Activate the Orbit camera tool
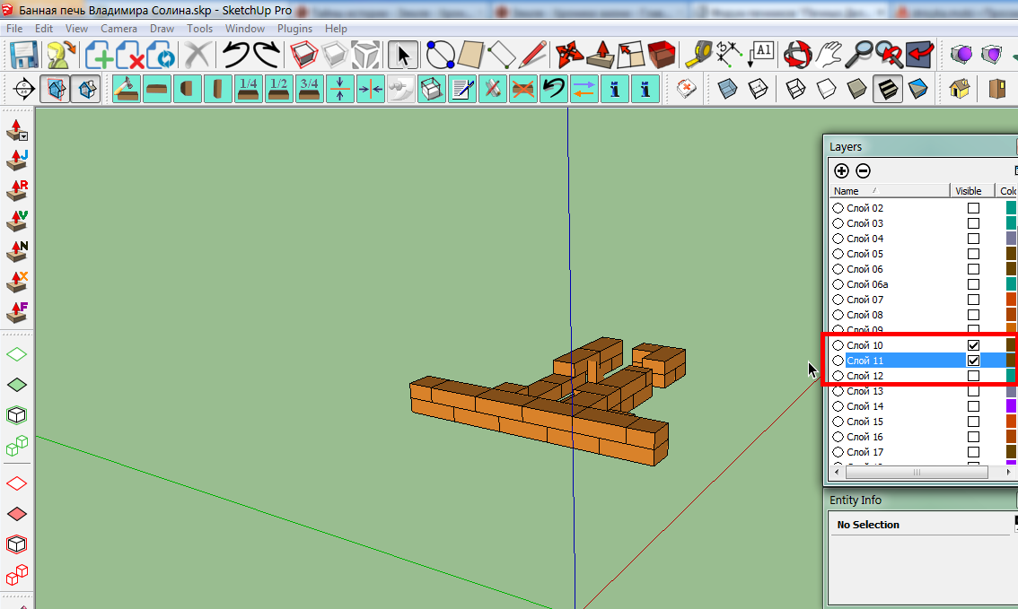This screenshot has height=609, width=1018. [x=796, y=56]
